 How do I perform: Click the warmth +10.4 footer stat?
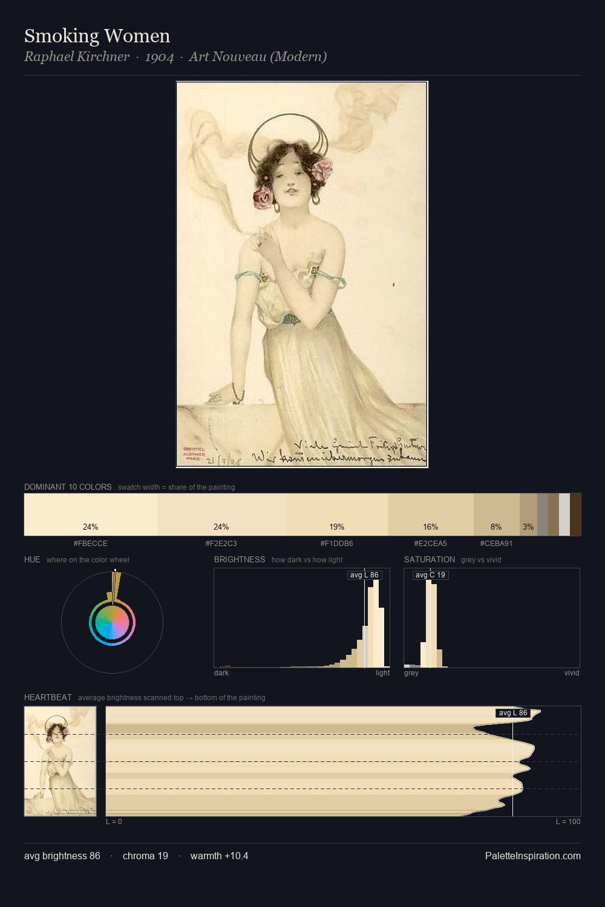(220, 856)
